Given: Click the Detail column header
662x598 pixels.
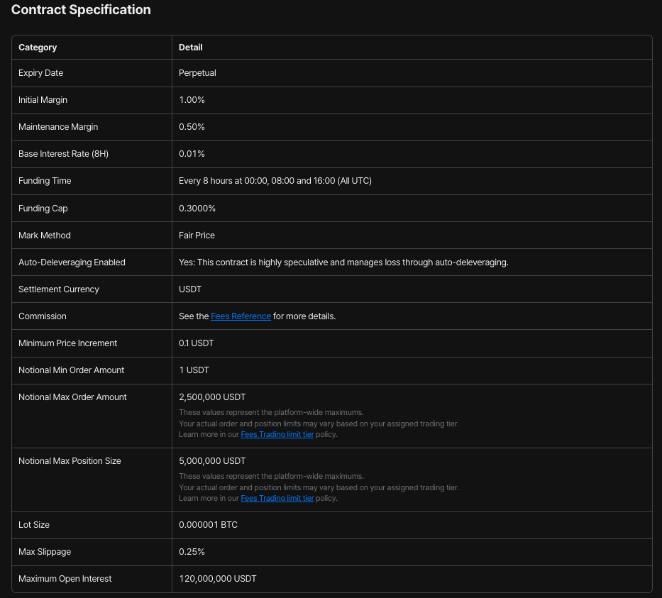Looking at the screenshot, I should 190,47.
